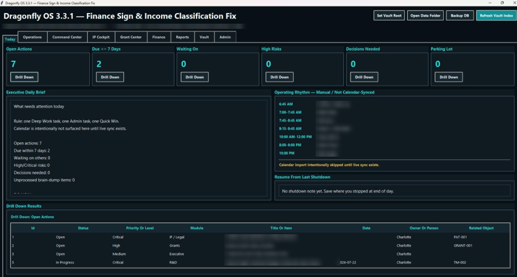Click the Grants module cell

[175, 246]
